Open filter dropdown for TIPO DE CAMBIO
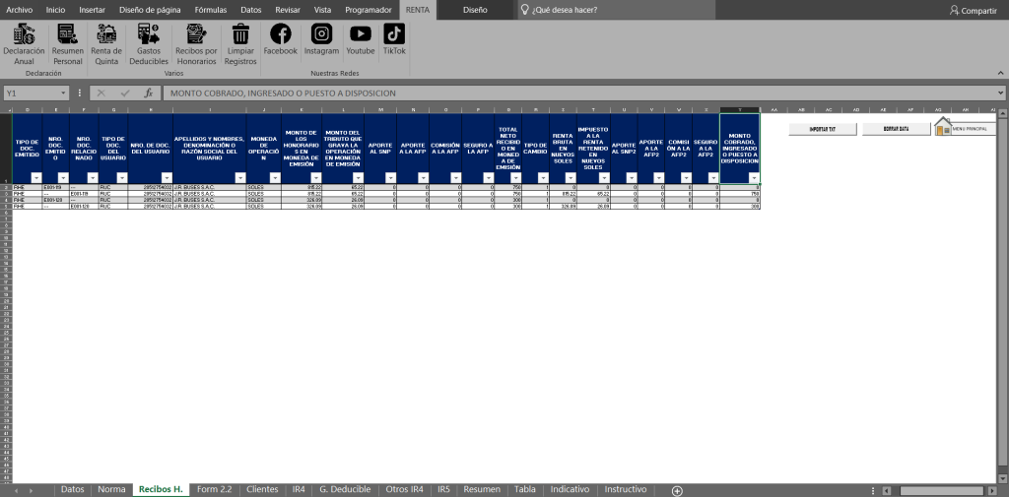The width and height of the screenshot is (1009, 497). click(543, 178)
